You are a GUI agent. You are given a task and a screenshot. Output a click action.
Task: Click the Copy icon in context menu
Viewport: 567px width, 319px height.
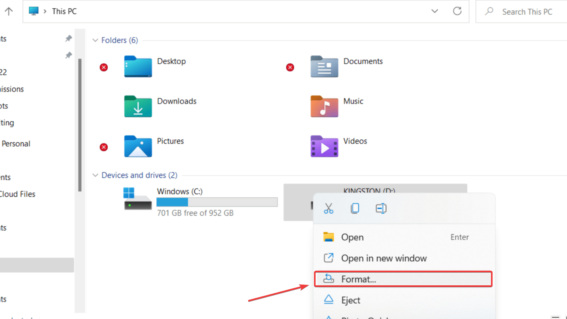tap(355, 208)
